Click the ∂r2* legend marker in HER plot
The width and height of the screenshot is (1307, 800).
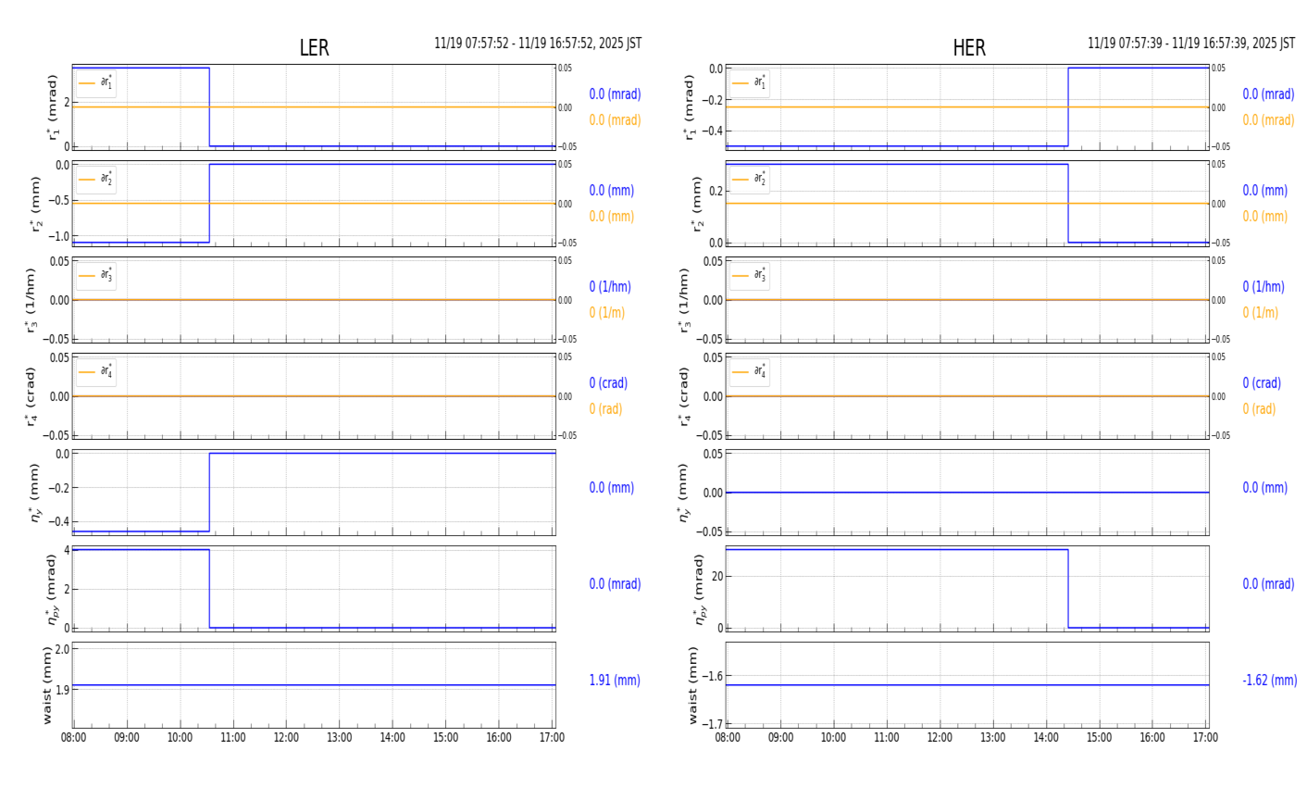[741, 180]
